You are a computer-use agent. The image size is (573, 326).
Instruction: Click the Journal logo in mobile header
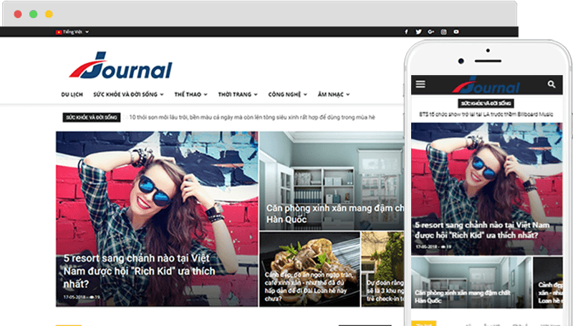pos(486,84)
